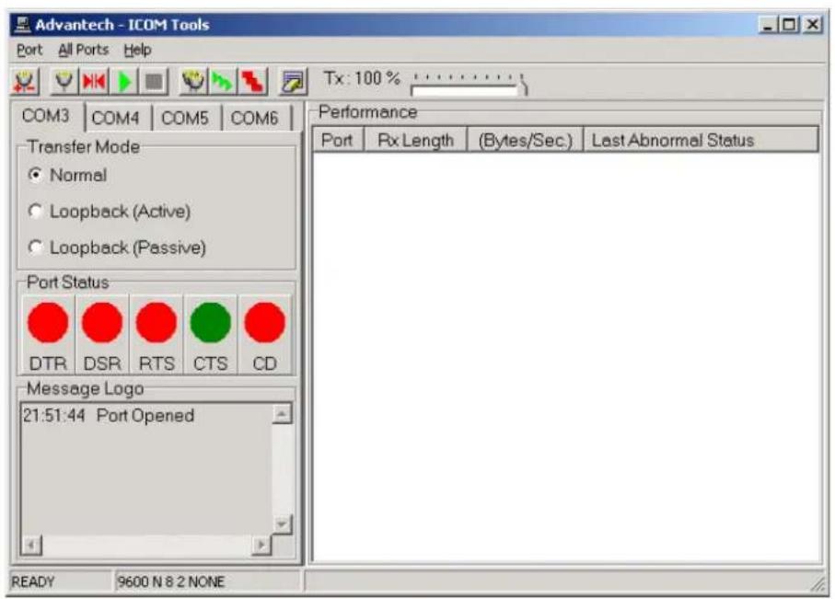Open the Help menu
Image resolution: width=835 pixels, height=599 pixels.
pyautogui.click(x=137, y=50)
